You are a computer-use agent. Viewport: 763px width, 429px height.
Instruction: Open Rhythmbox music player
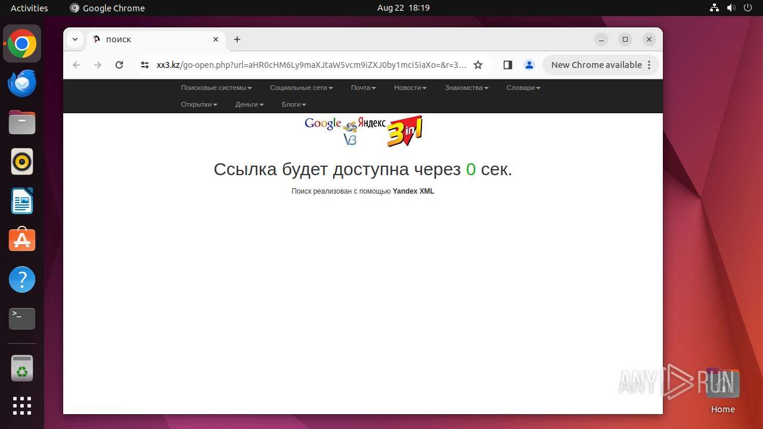click(22, 161)
